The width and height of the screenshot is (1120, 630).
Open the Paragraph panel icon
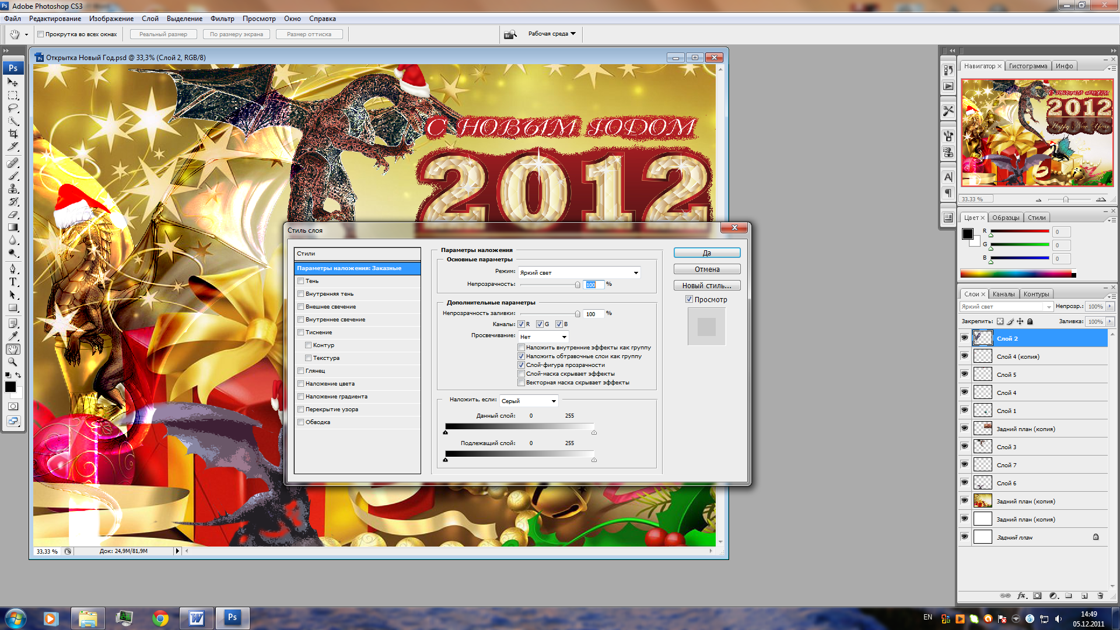point(949,193)
